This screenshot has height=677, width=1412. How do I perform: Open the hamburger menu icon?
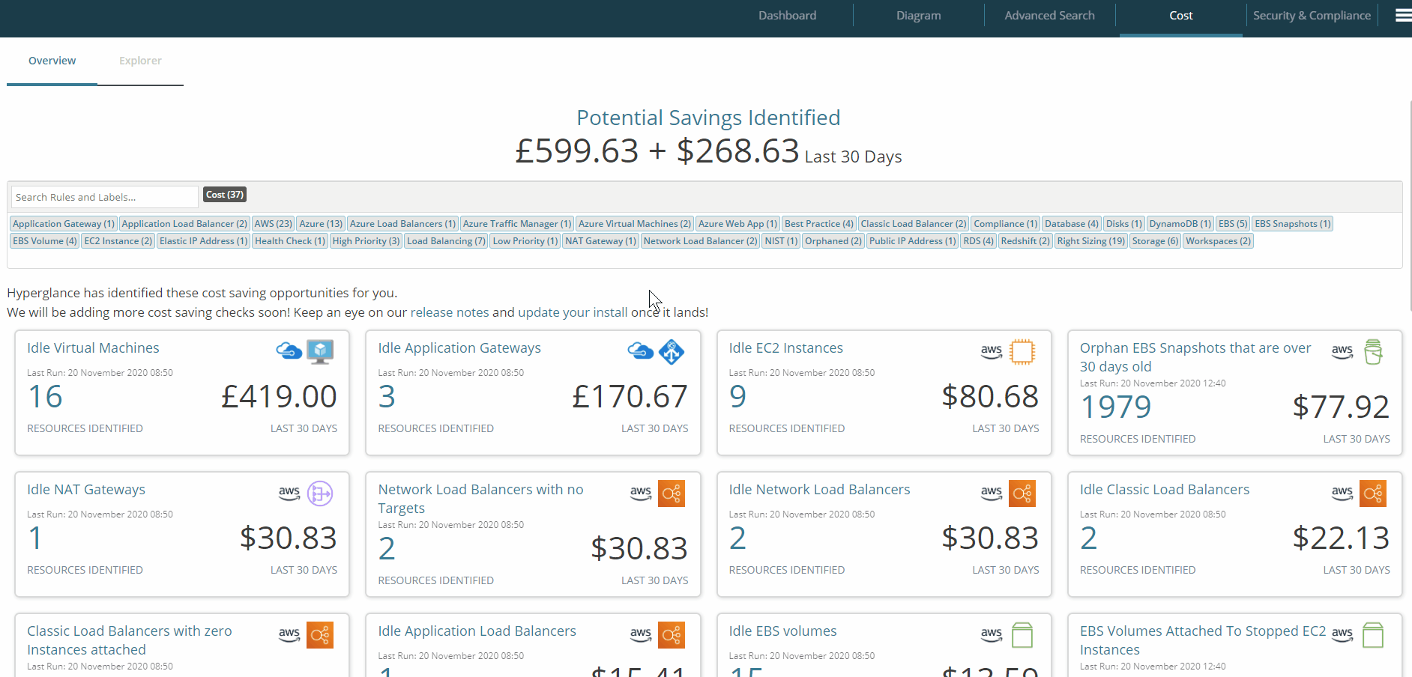point(1403,15)
